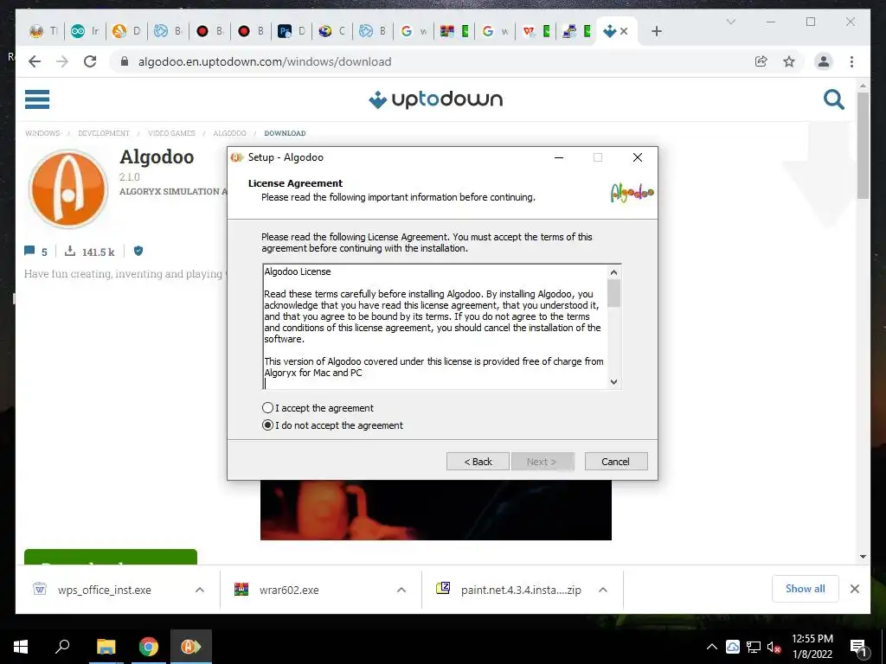
Task: Open wps_office_inst.exe download
Action: pos(105,590)
